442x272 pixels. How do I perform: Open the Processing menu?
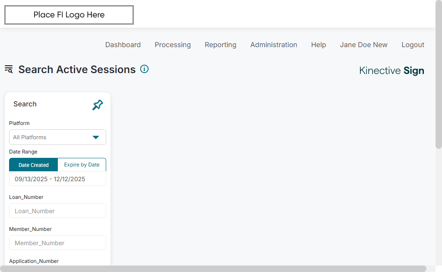[173, 45]
